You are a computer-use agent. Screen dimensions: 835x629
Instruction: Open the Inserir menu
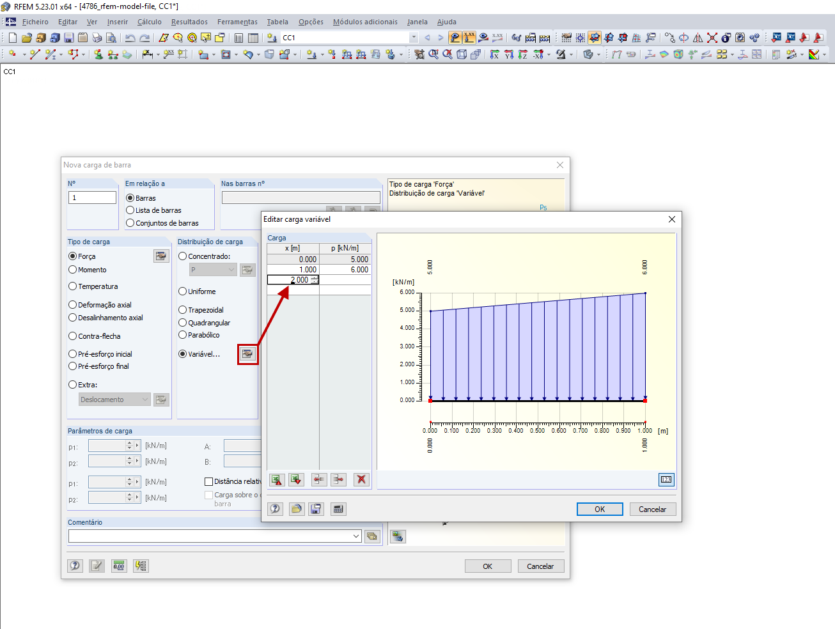click(118, 22)
